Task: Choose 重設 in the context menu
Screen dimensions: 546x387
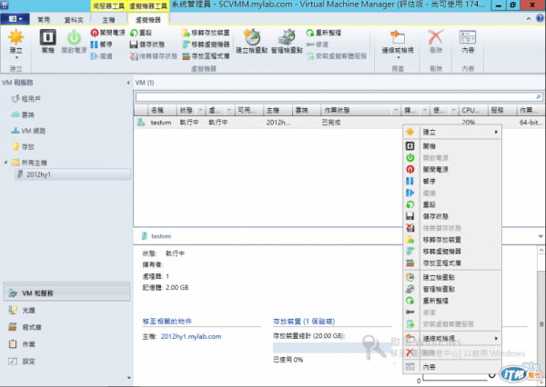Action: pos(451,204)
